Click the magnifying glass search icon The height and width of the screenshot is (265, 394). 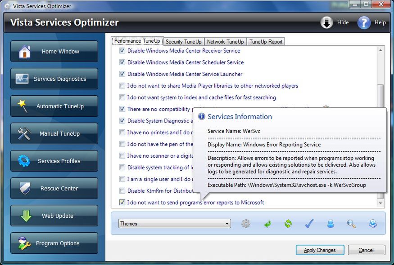tap(351, 224)
